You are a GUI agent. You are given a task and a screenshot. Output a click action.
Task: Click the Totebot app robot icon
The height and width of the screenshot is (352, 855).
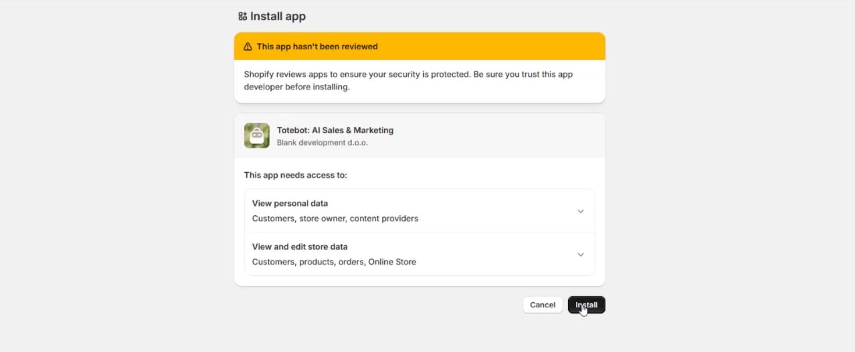pos(257,136)
